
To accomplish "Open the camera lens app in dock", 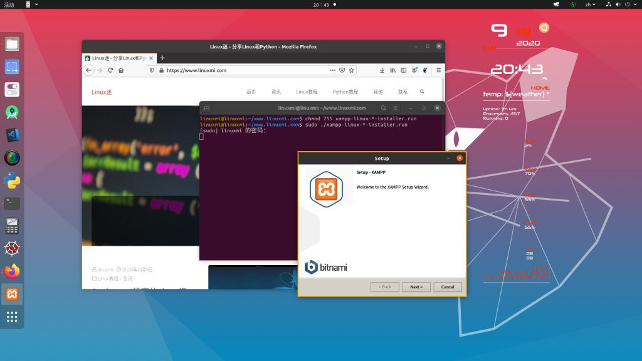I will tap(12, 157).
